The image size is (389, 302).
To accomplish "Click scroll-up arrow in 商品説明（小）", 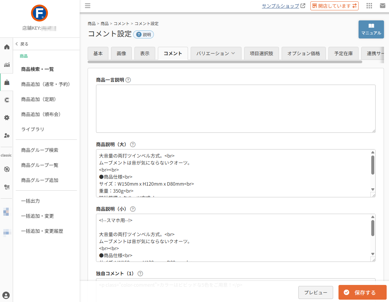I will pos(373,217).
